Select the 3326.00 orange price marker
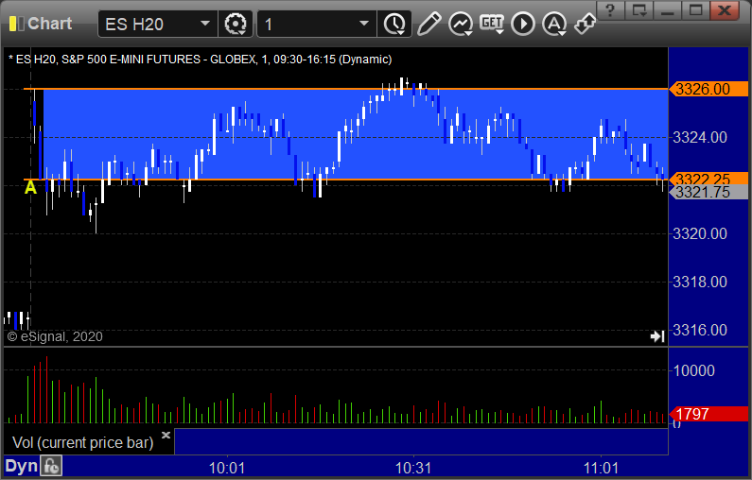Screen dimensions: 752x480 pos(709,89)
